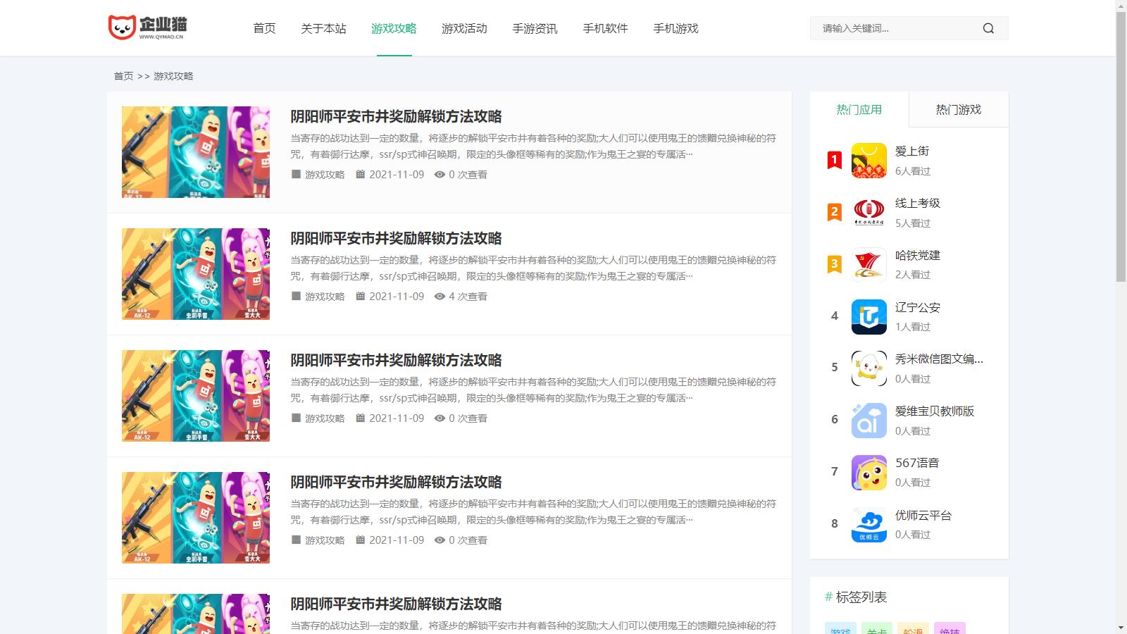Go to 手机软件 in navigation
The width and height of the screenshot is (1127, 634).
click(605, 28)
